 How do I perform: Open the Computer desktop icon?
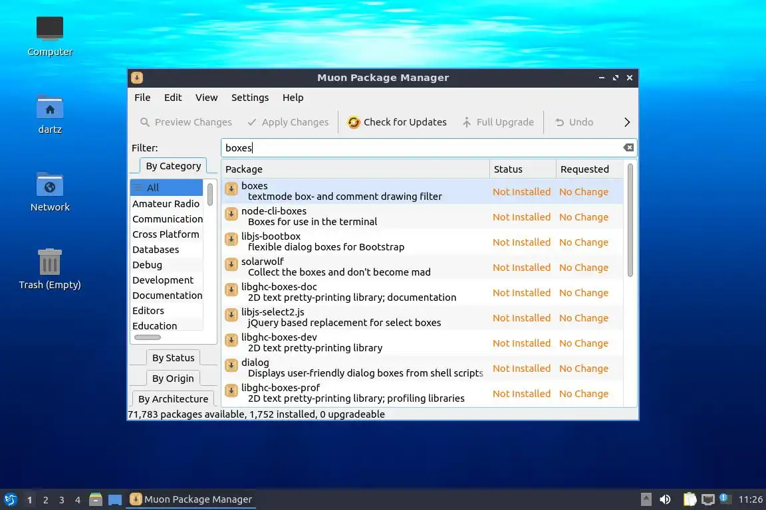[x=50, y=29]
